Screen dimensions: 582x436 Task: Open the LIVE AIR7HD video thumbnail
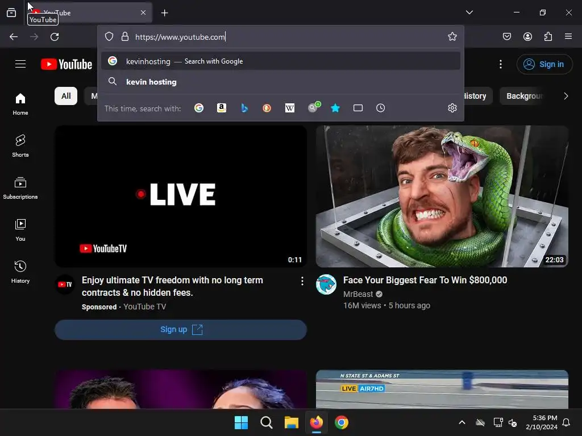(x=442, y=389)
